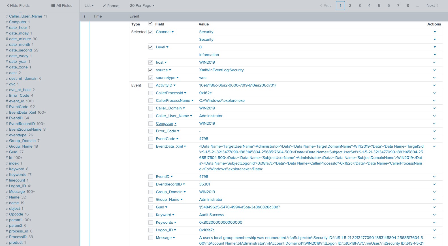Open actions chevron for Message row
Image resolution: width=448 pixels, height=246 pixels.
click(434, 238)
